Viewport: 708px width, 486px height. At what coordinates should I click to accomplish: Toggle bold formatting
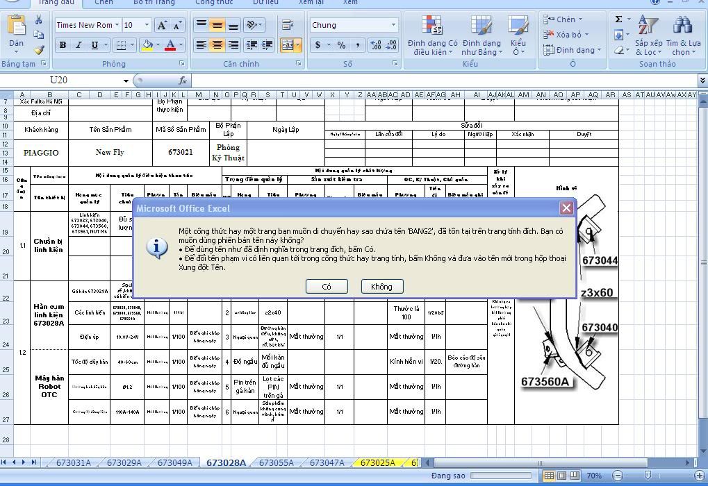point(63,44)
